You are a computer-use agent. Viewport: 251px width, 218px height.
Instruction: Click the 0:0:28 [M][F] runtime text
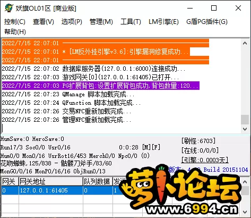140,147
